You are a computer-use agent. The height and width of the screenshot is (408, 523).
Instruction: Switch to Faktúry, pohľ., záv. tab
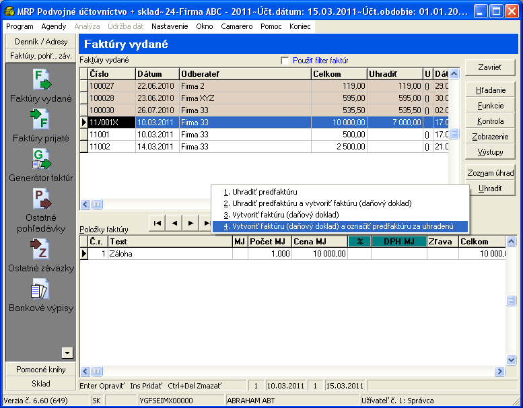point(41,56)
